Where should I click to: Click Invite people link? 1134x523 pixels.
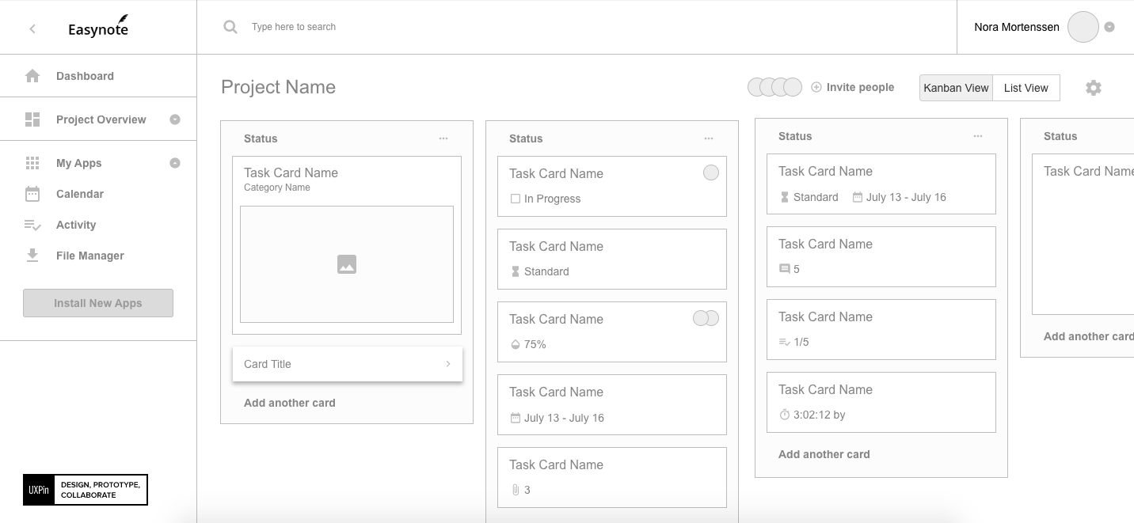click(x=860, y=87)
